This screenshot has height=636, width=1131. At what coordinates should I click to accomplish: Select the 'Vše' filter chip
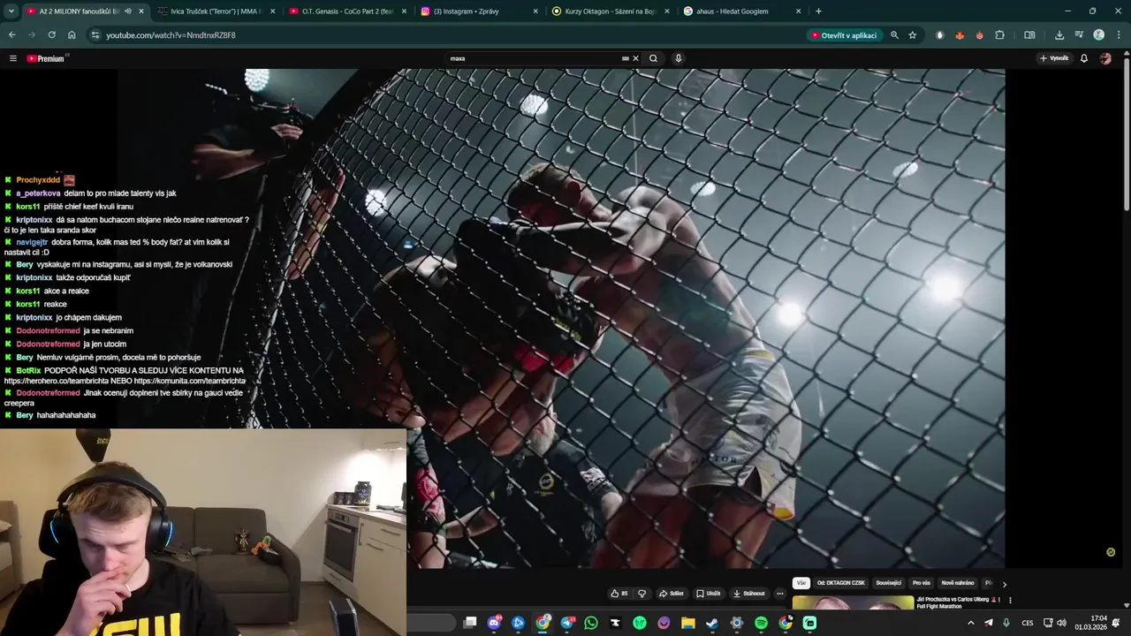tap(801, 583)
